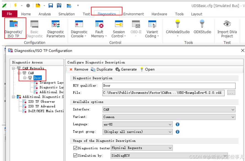This screenshot has width=245, height=161.
Task: Save configuration with the floppy disk icon
Action: pyautogui.click(x=51, y=5)
